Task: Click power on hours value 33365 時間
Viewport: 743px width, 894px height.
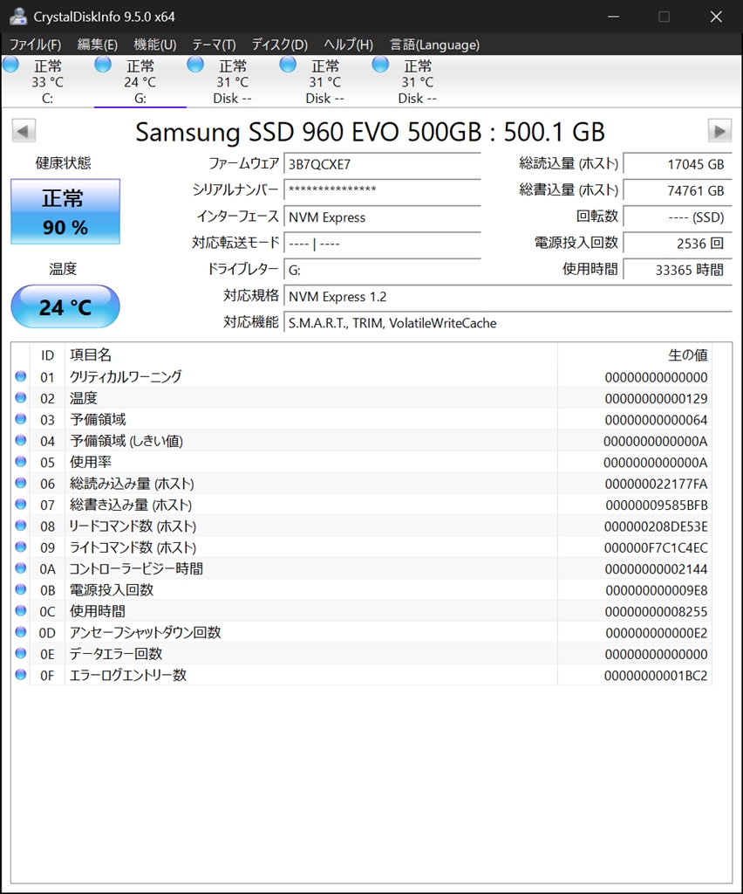Action: (x=678, y=270)
